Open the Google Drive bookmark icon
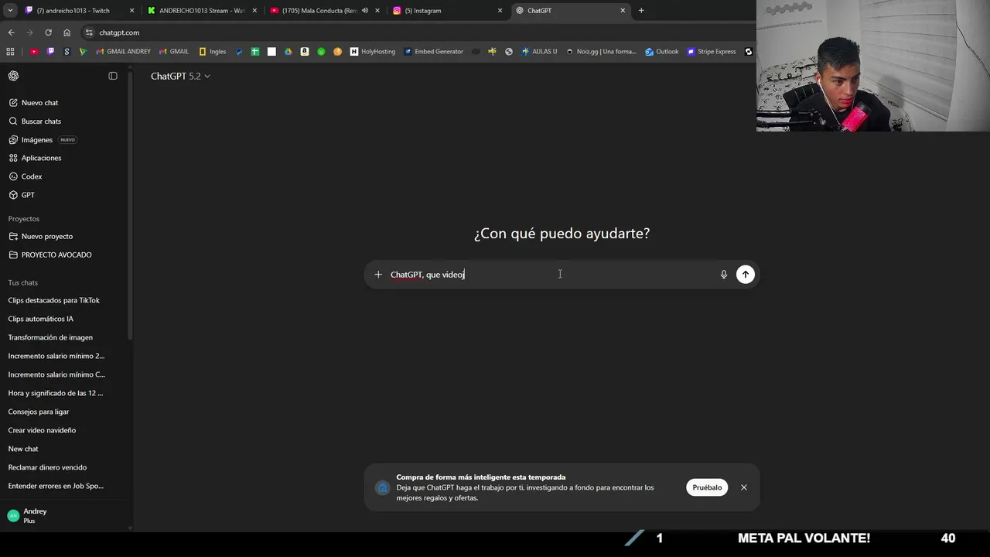 288,52
